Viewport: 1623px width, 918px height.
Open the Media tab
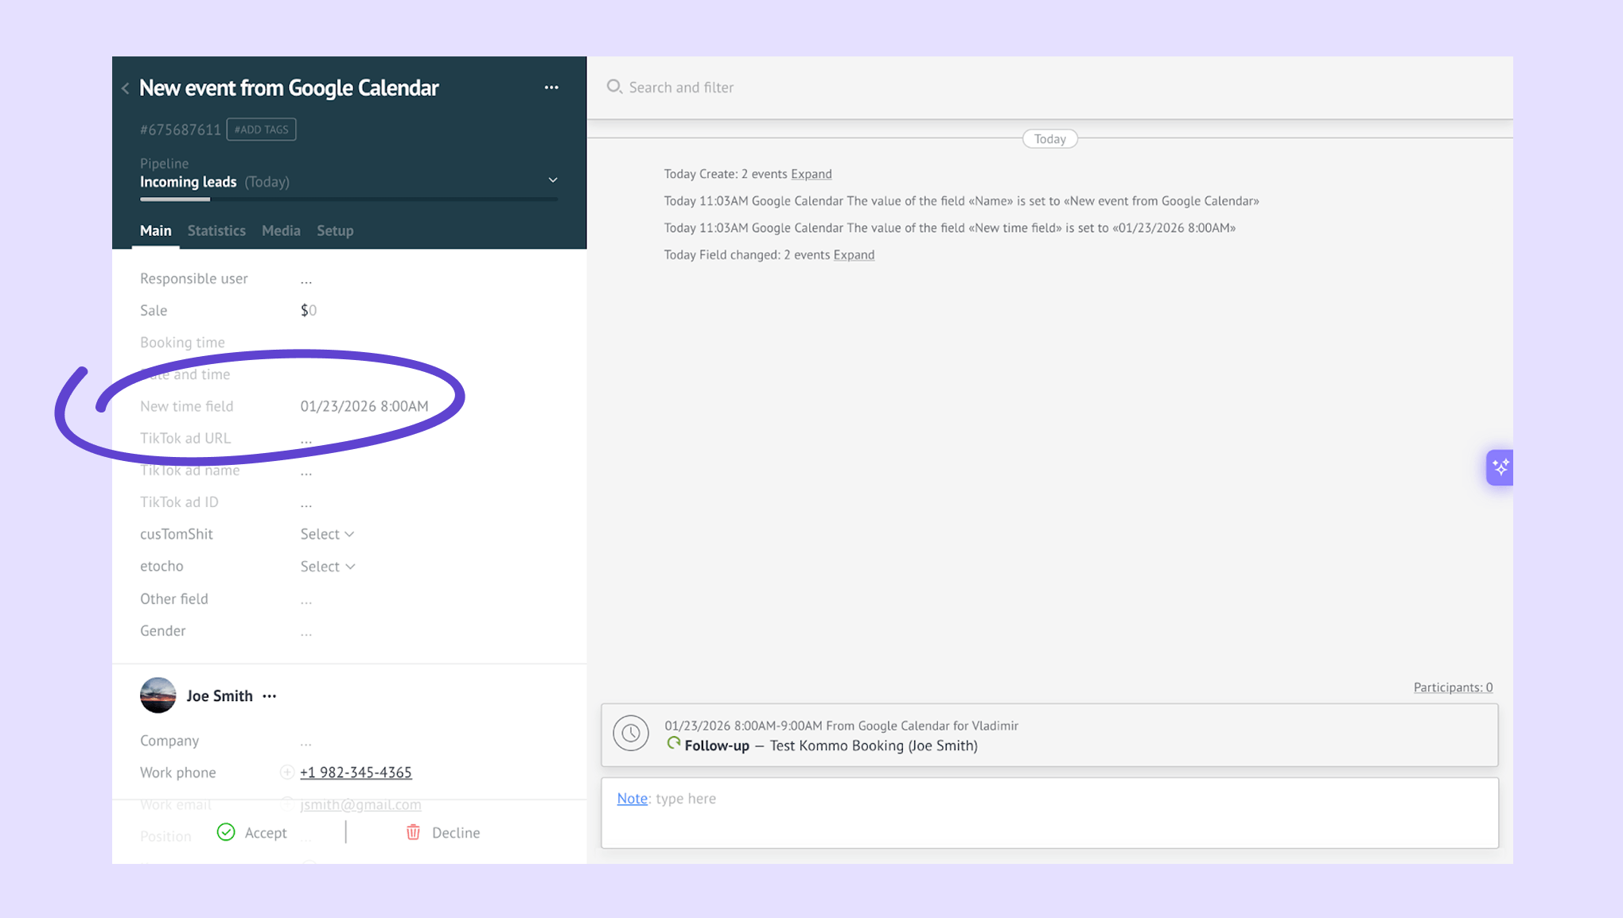[281, 230]
